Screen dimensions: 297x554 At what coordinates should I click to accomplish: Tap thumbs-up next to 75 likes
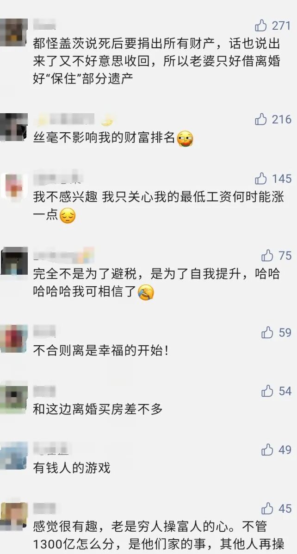(267, 255)
